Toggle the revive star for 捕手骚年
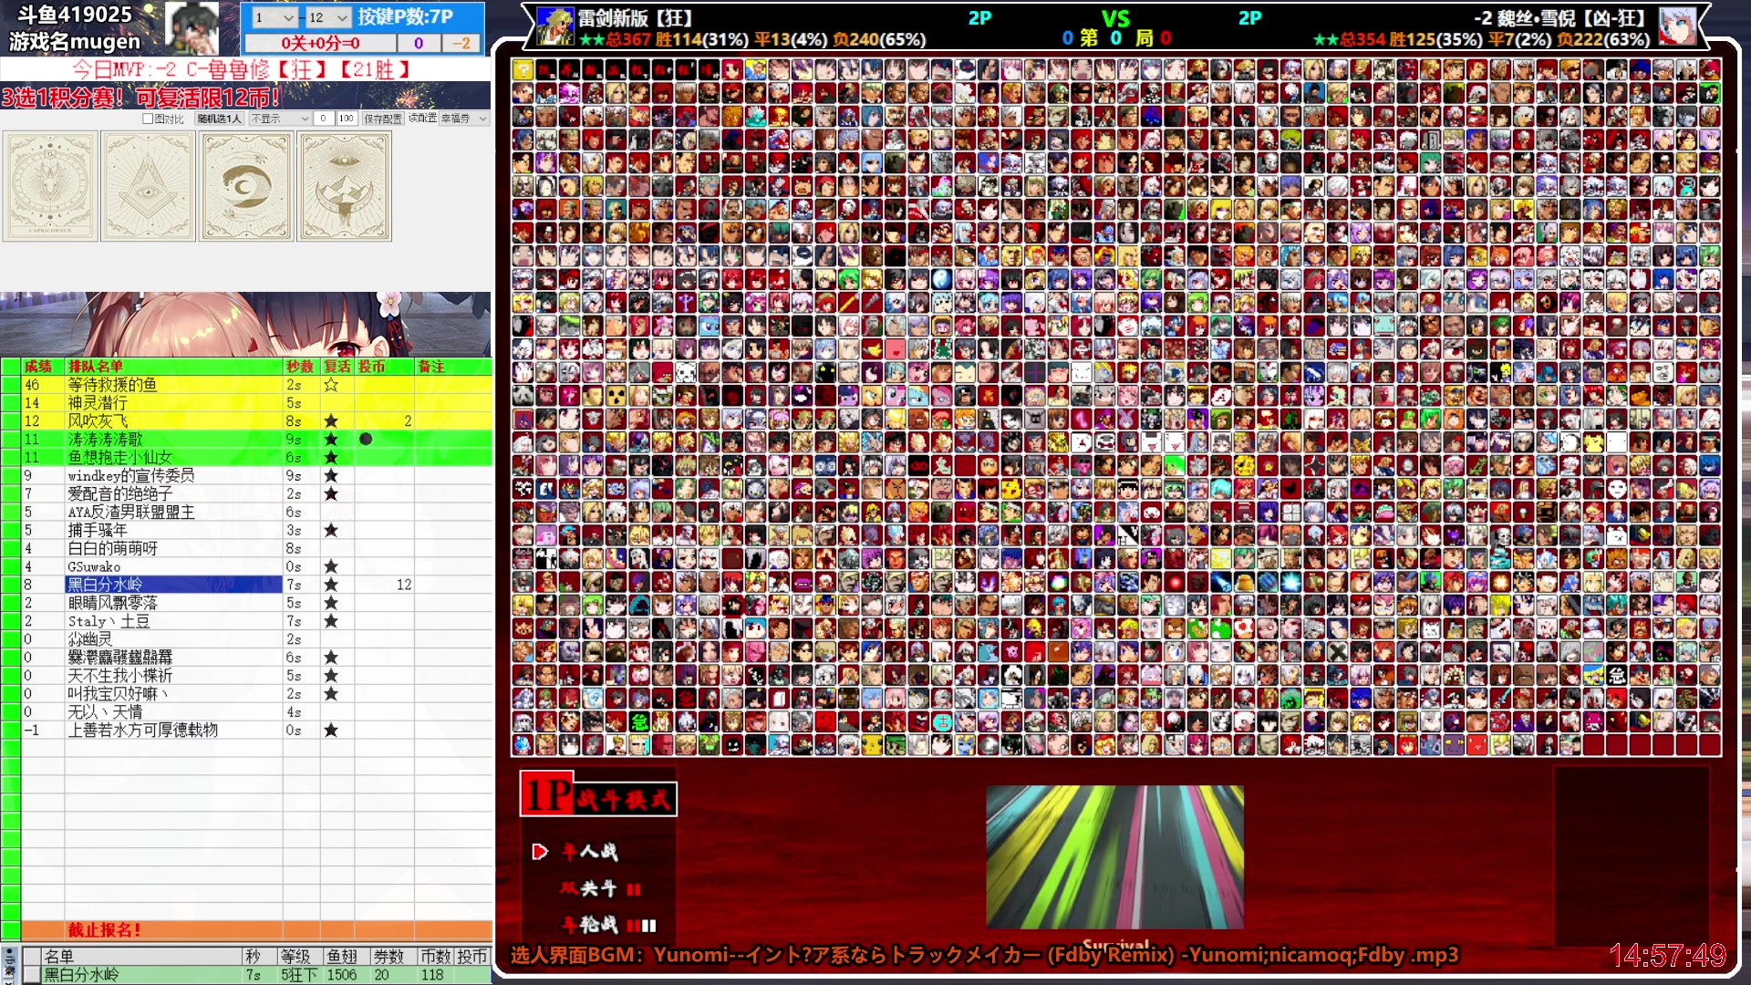The height and width of the screenshot is (985, 1751). point(331,531)
